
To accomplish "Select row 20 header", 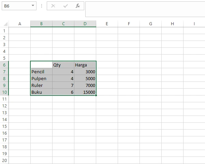I will click(4, 160).
